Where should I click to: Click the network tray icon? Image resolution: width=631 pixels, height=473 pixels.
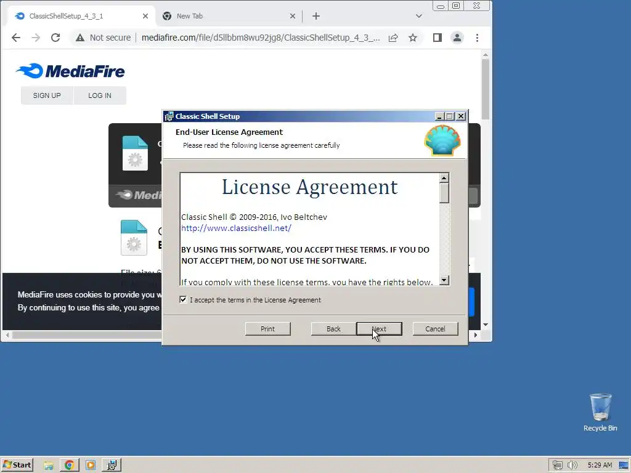coord(557,466)
